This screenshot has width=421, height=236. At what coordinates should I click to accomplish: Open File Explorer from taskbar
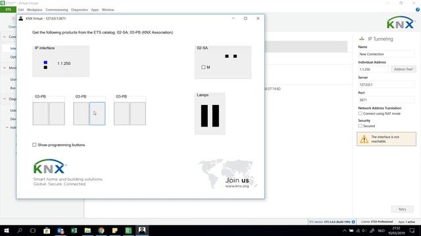pos(87,230)
